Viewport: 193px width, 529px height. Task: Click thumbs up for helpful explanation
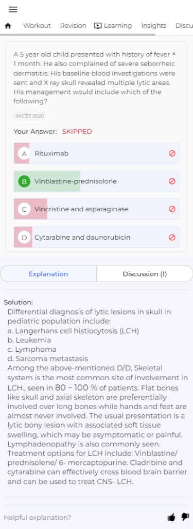(x=171, y=517)
